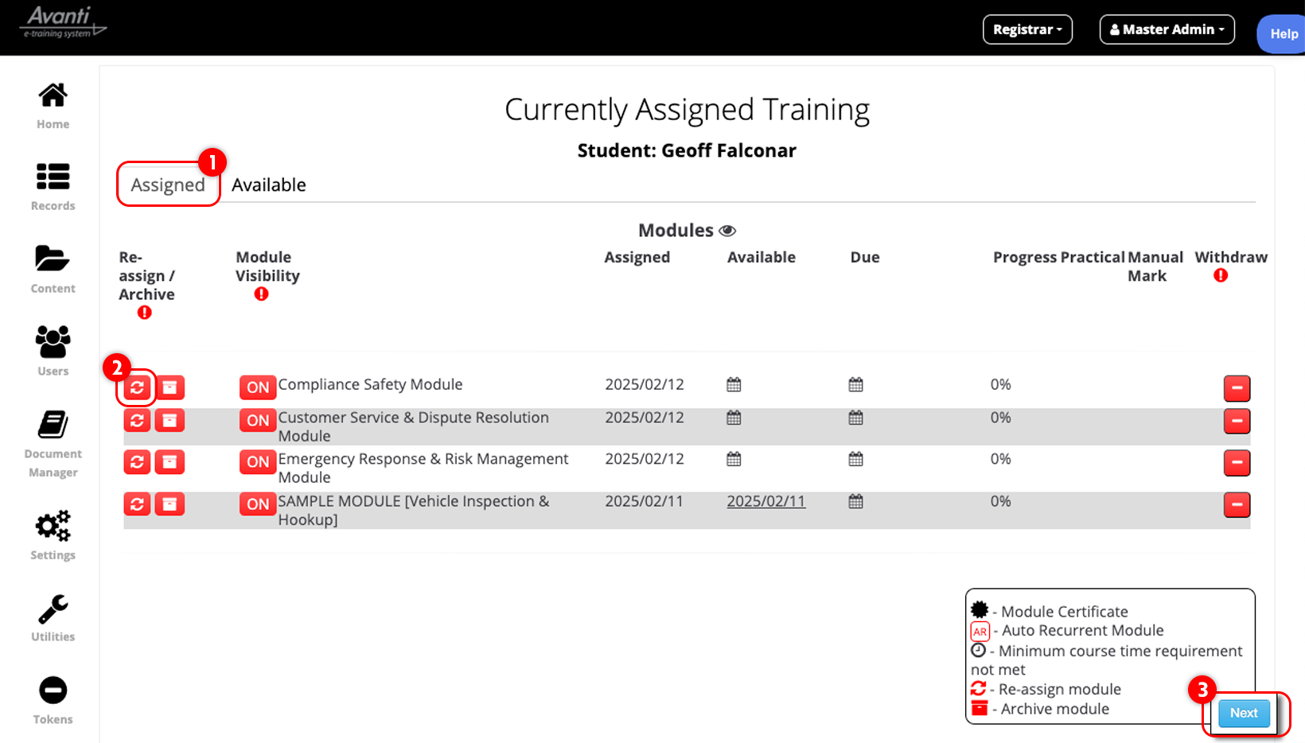This screenshot has width=1305, height=743.
Task: Open Utilities wrench in the sidebar
Action: [x=53, y=618]
